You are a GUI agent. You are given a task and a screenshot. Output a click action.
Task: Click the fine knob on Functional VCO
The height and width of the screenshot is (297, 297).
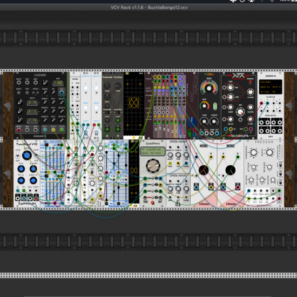pos(21,168)
